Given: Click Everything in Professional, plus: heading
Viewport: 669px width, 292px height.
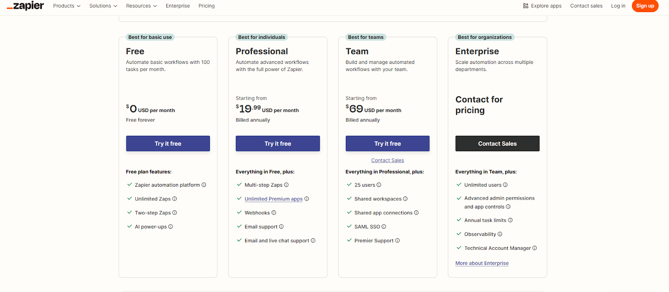Looking at the screenshot, I should (385, 172).
